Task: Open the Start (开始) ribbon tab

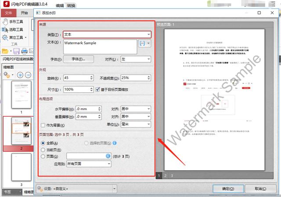Action: 25,13
